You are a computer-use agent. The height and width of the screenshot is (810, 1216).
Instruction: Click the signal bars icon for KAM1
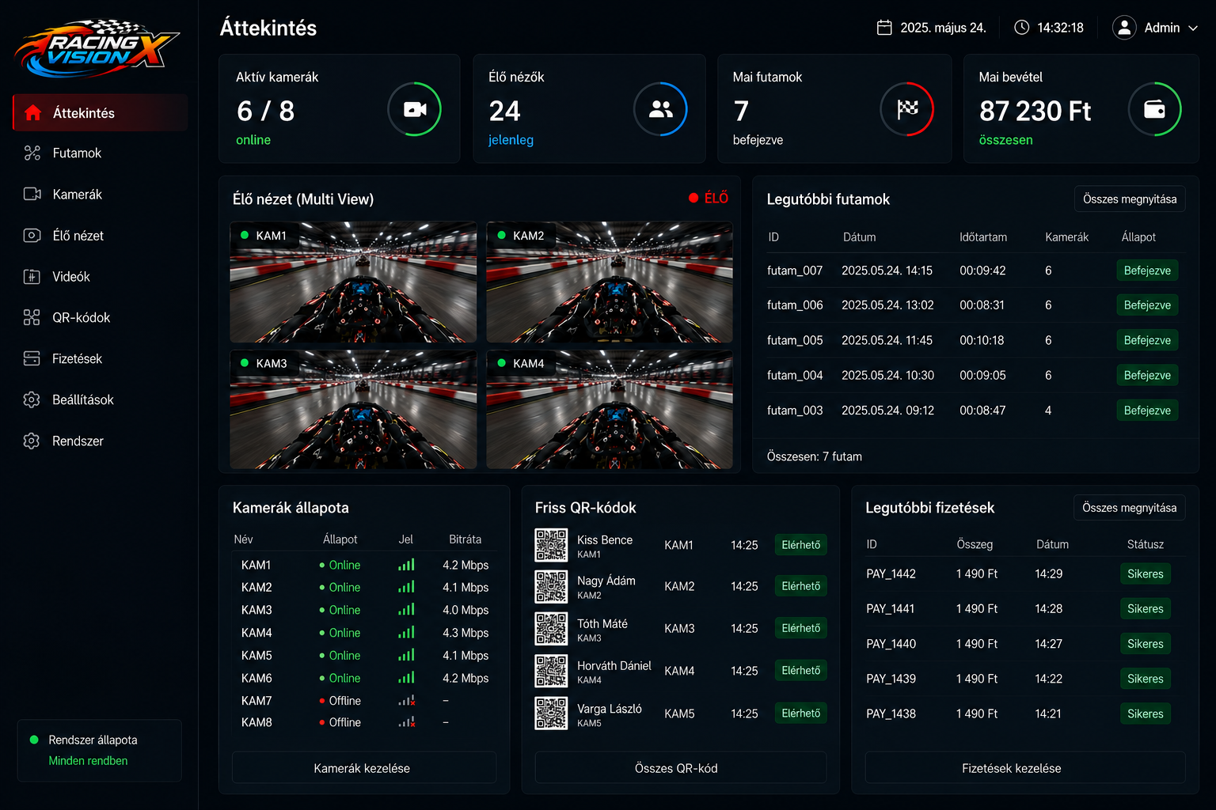point(406,565)
